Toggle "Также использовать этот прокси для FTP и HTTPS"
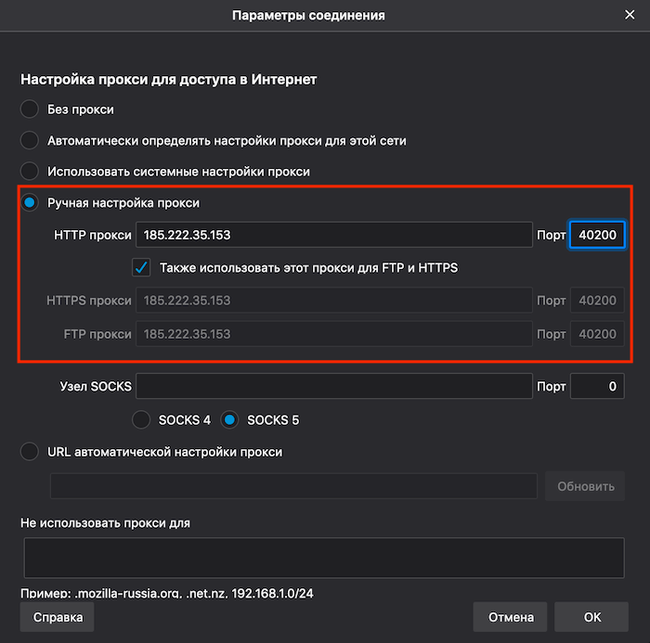Viewport: 650px width, 643px height. tap(141, 267)
